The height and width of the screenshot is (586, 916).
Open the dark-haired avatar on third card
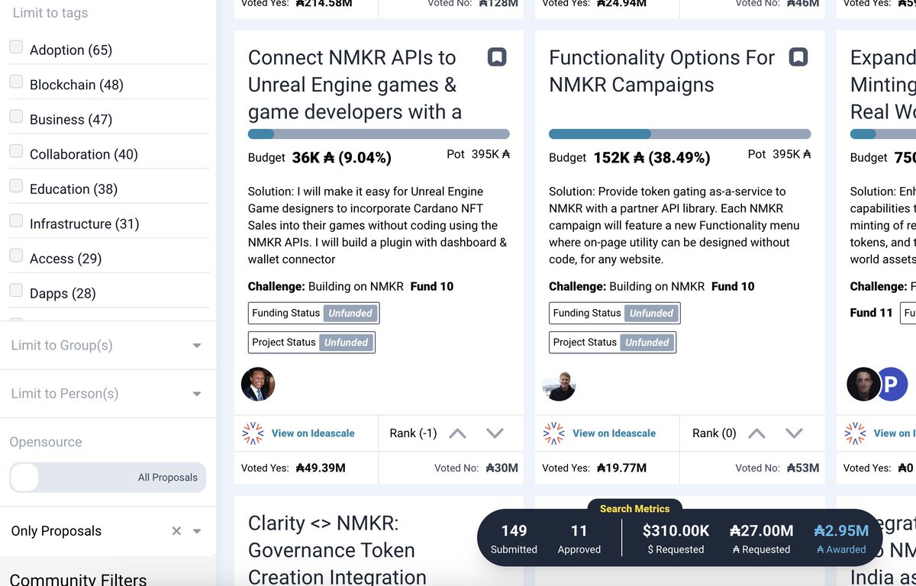click(863, 384)
